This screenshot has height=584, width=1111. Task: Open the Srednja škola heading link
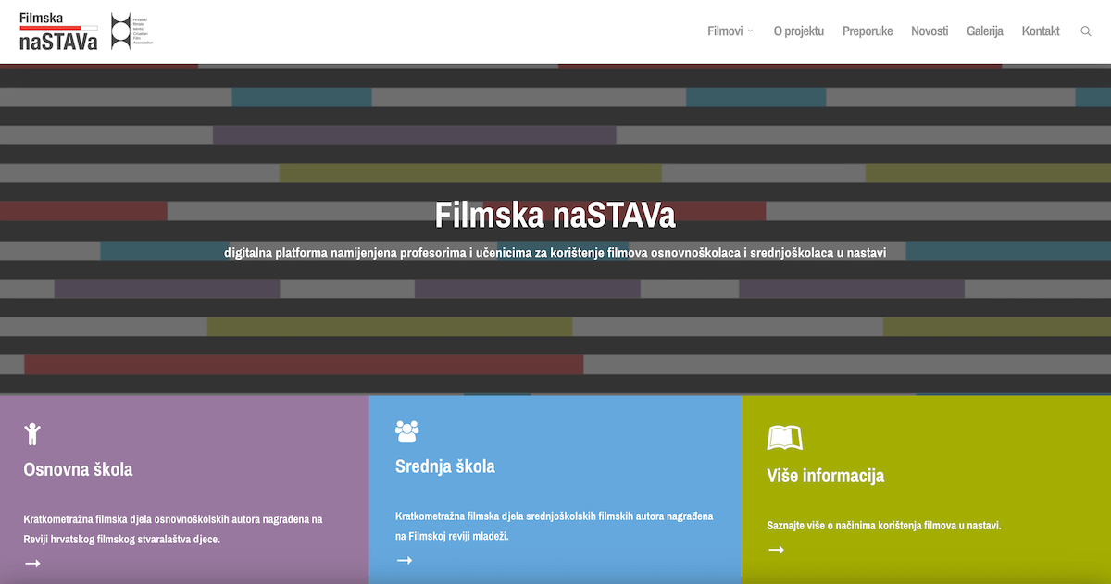tap(444, 466)
